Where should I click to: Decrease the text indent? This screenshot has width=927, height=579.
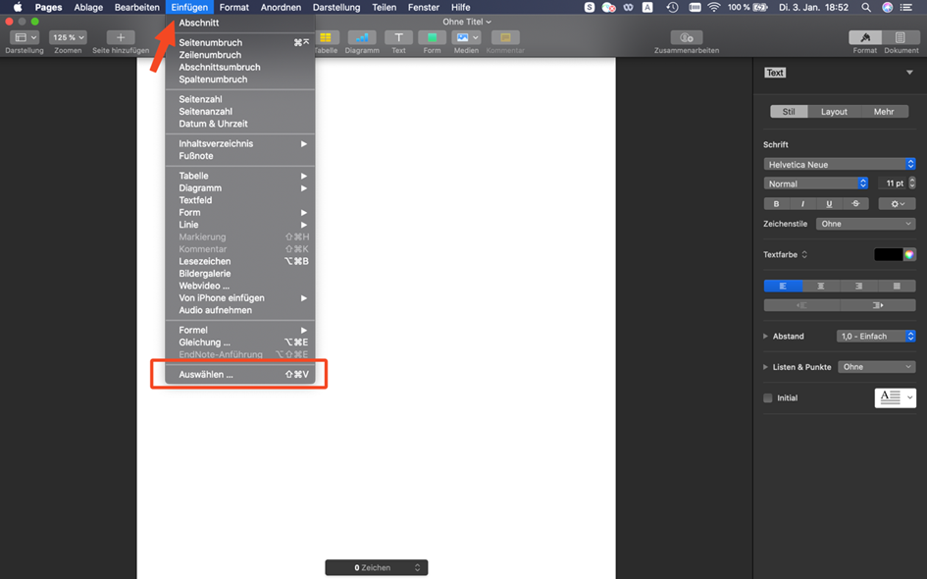pyautogui.click(x=801, y=305)
